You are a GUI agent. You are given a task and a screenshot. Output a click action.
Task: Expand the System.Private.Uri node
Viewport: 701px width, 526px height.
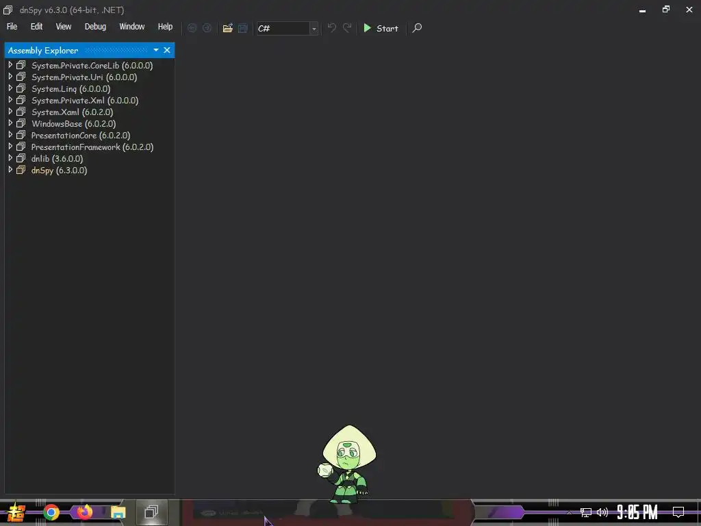(x=10, y=77)
